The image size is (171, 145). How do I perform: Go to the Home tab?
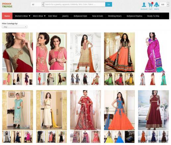point(7,16)
